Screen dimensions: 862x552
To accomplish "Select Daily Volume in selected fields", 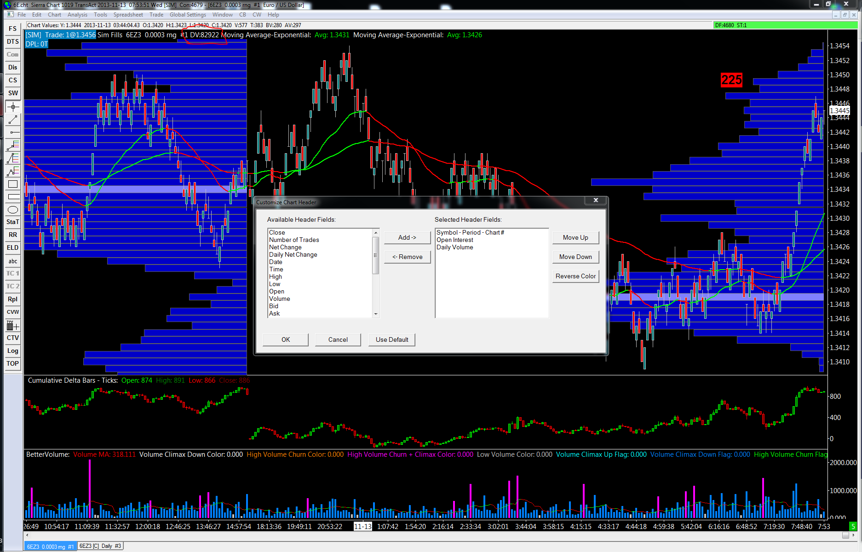I will coord(492,247).
